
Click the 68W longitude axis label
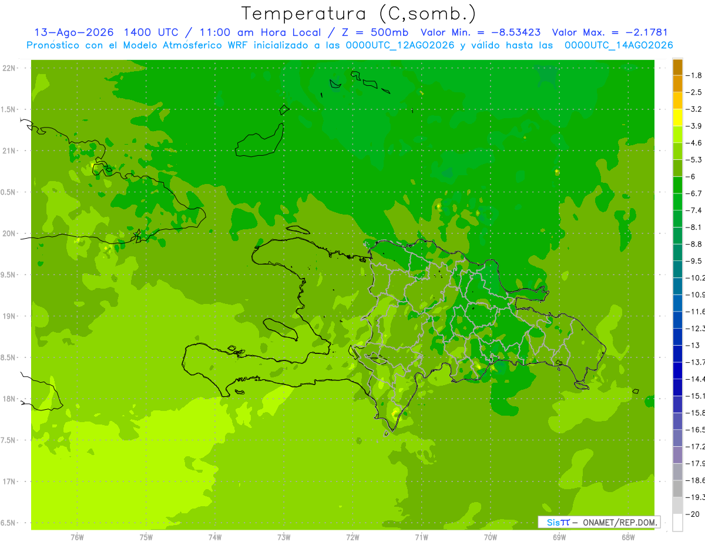click(x=628, y=537)
